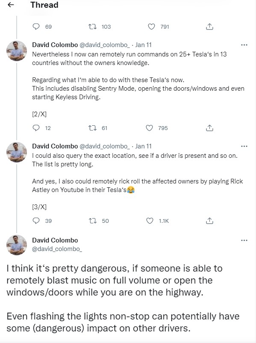Share the tweet with 1.1K likes
256x343 pixels.
[209, 221]
